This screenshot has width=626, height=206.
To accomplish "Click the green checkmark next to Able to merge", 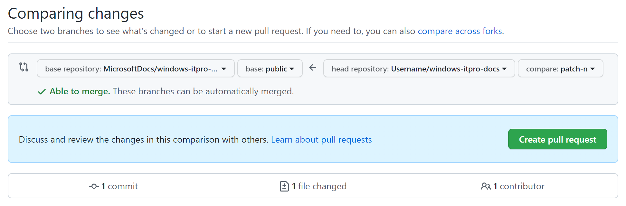I will tap(42, 92).
